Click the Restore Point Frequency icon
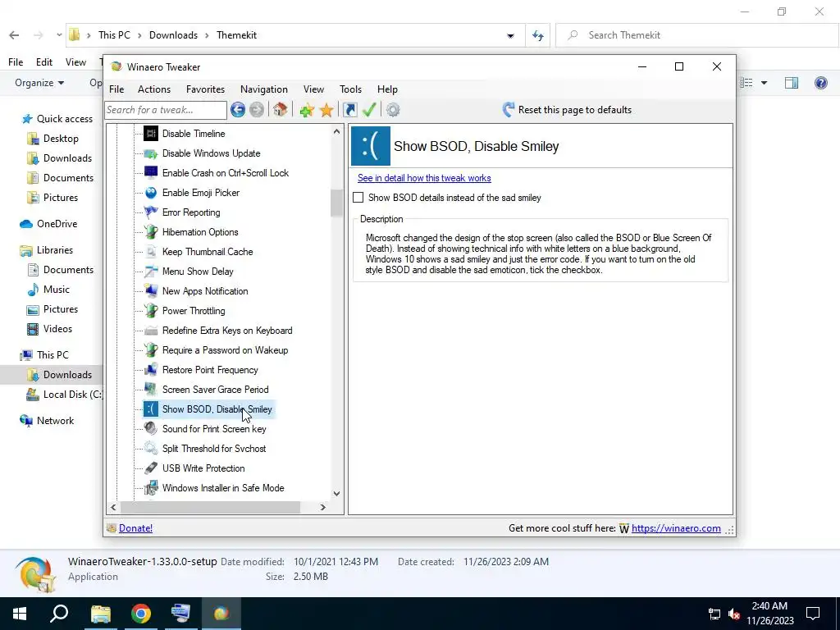840x630 pixels. pos(151,370)
